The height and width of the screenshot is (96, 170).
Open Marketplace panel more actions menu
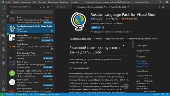[x=52, y=7]
